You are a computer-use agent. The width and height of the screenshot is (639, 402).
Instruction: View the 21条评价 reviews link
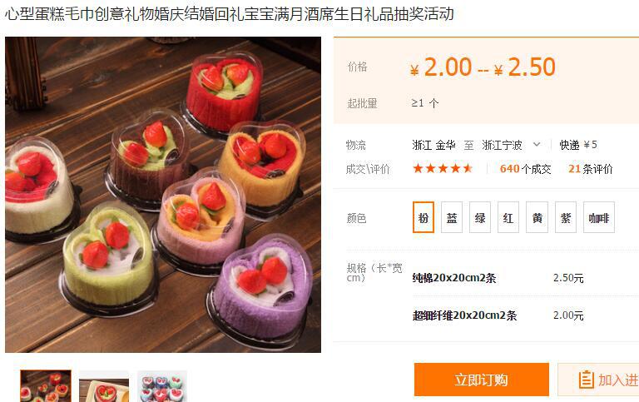pyautogui.click(x=591, y=168)
